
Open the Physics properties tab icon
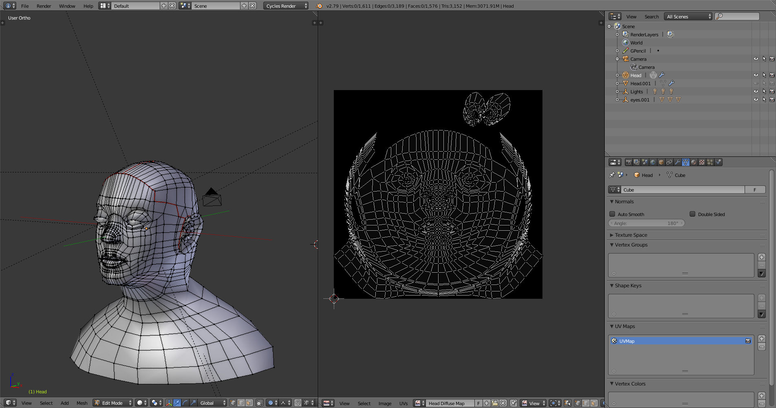tap(718, 162)
